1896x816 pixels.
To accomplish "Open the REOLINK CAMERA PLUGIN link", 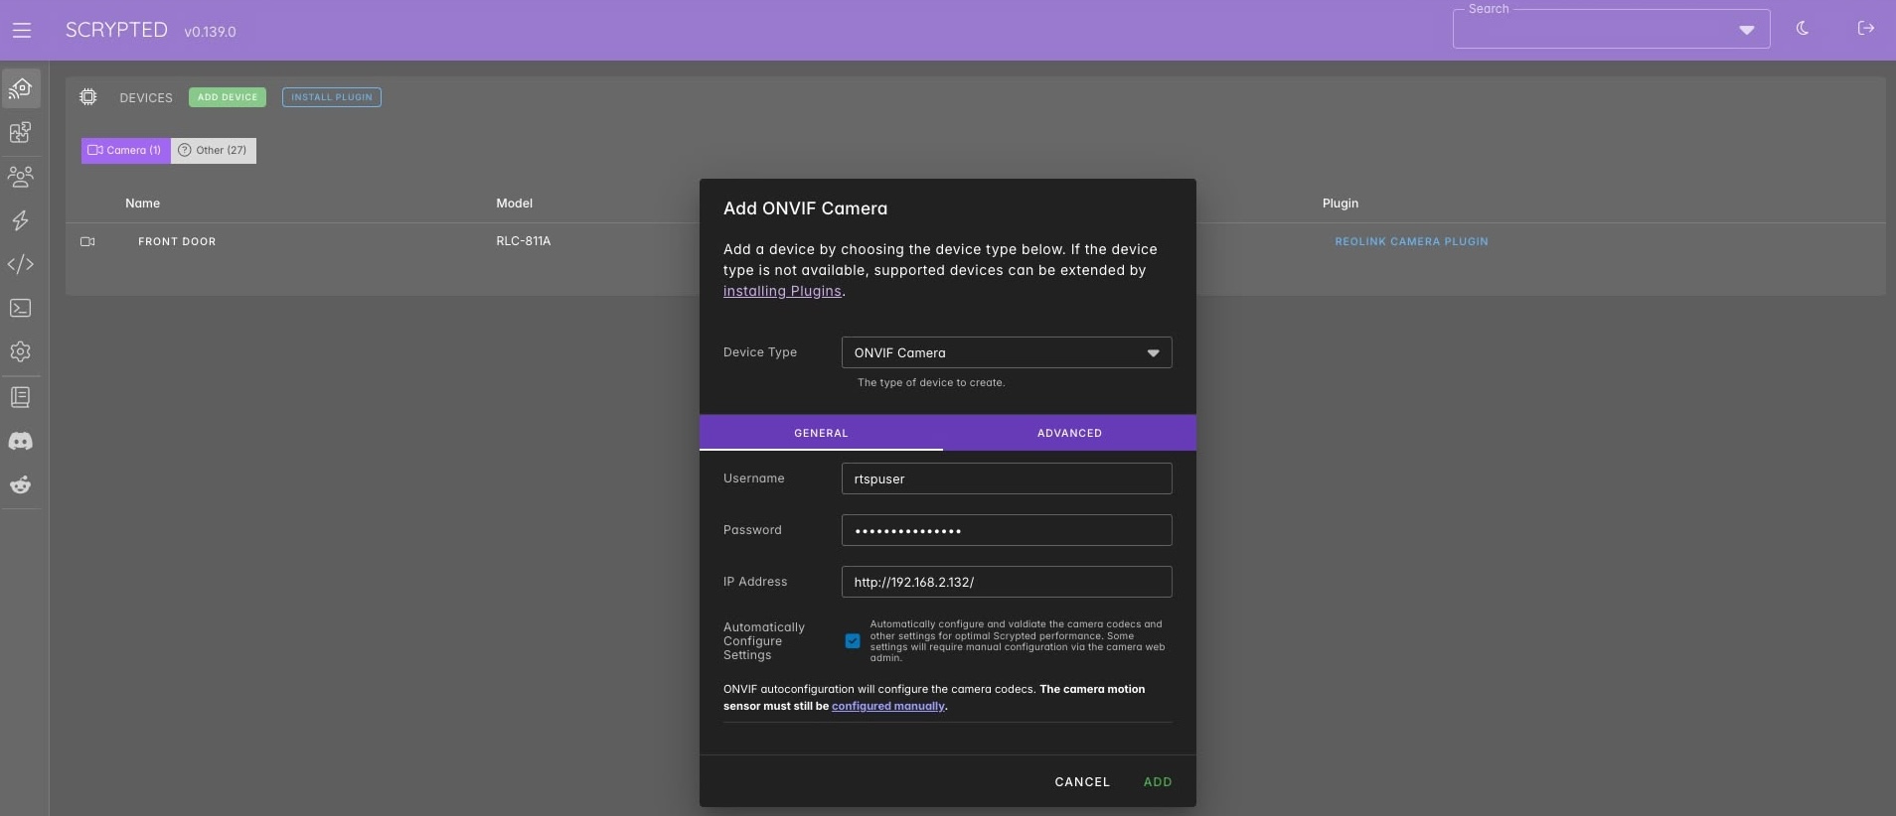I will pos(1411,241).
